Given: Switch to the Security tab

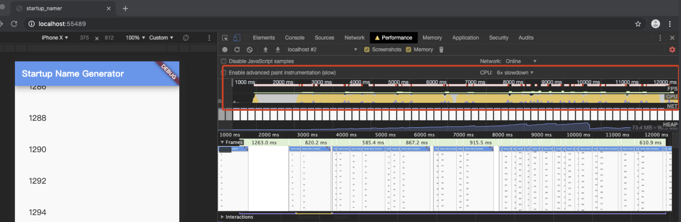Looking at the screenshot, I should [498, 38].
